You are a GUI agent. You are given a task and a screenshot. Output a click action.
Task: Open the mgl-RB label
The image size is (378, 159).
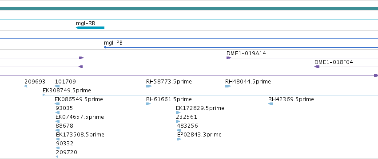pyautogui.click(x=85, y=23)
